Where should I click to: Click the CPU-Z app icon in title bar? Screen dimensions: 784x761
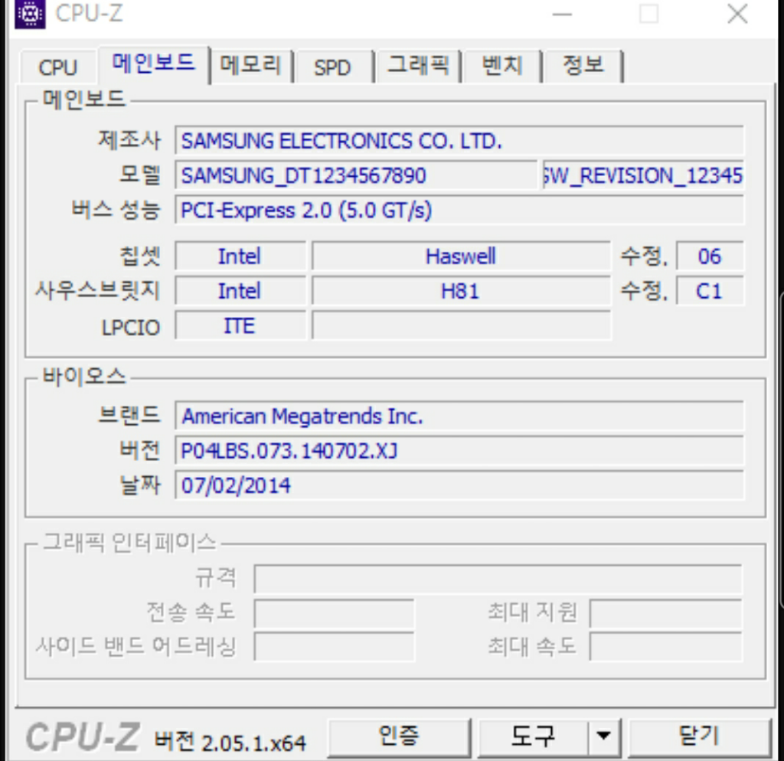pyautogui.click(x=28, y=14)
